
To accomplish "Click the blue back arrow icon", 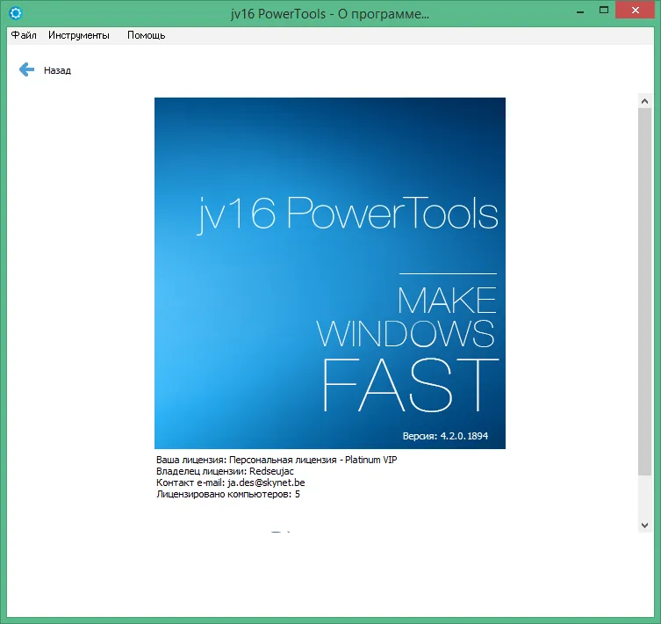I will pyautogui.click(x=26, y=69).
